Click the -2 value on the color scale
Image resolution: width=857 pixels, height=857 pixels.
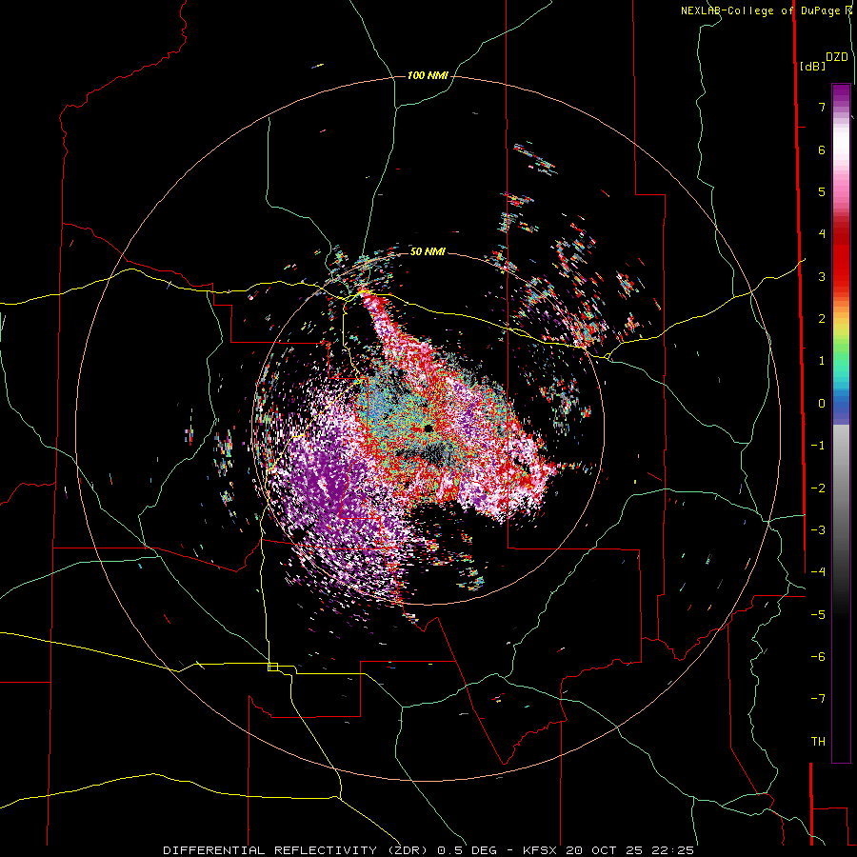coord(818,488)
